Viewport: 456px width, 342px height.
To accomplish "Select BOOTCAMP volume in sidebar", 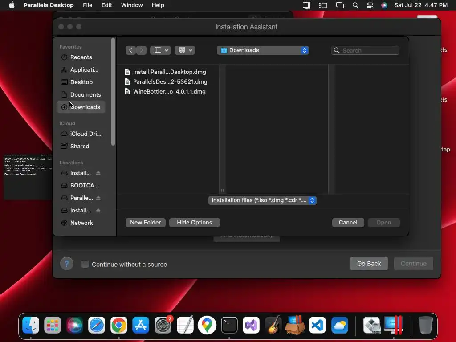I will 81,186.
